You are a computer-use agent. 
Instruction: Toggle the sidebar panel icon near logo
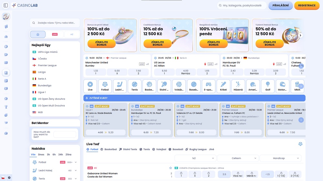[6, 5]
